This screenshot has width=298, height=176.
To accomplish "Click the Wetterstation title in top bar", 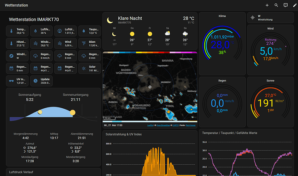I will click(16, 5).
